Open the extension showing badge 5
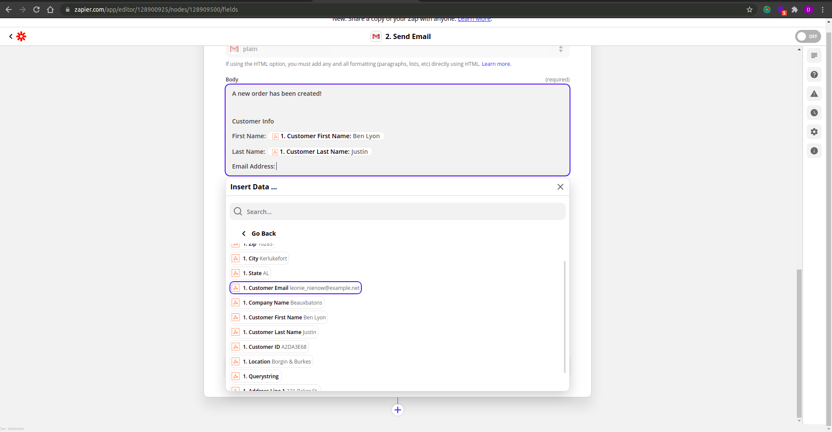The height and width of the screenshot is (432, 832). coord(781,10)
